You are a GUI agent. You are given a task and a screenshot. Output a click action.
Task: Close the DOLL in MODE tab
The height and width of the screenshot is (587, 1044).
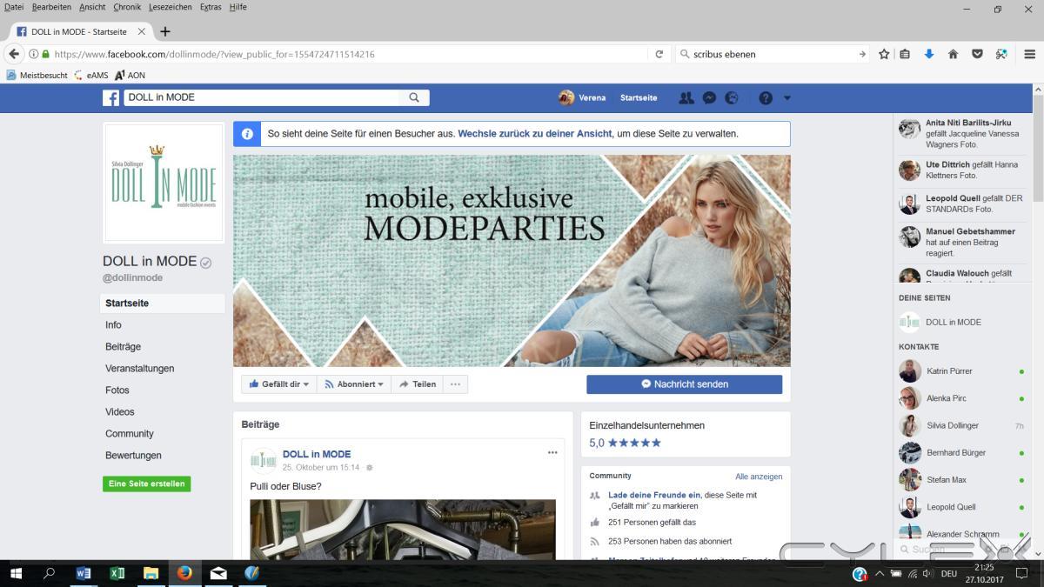pyautogui.click(x=142, y=31)
